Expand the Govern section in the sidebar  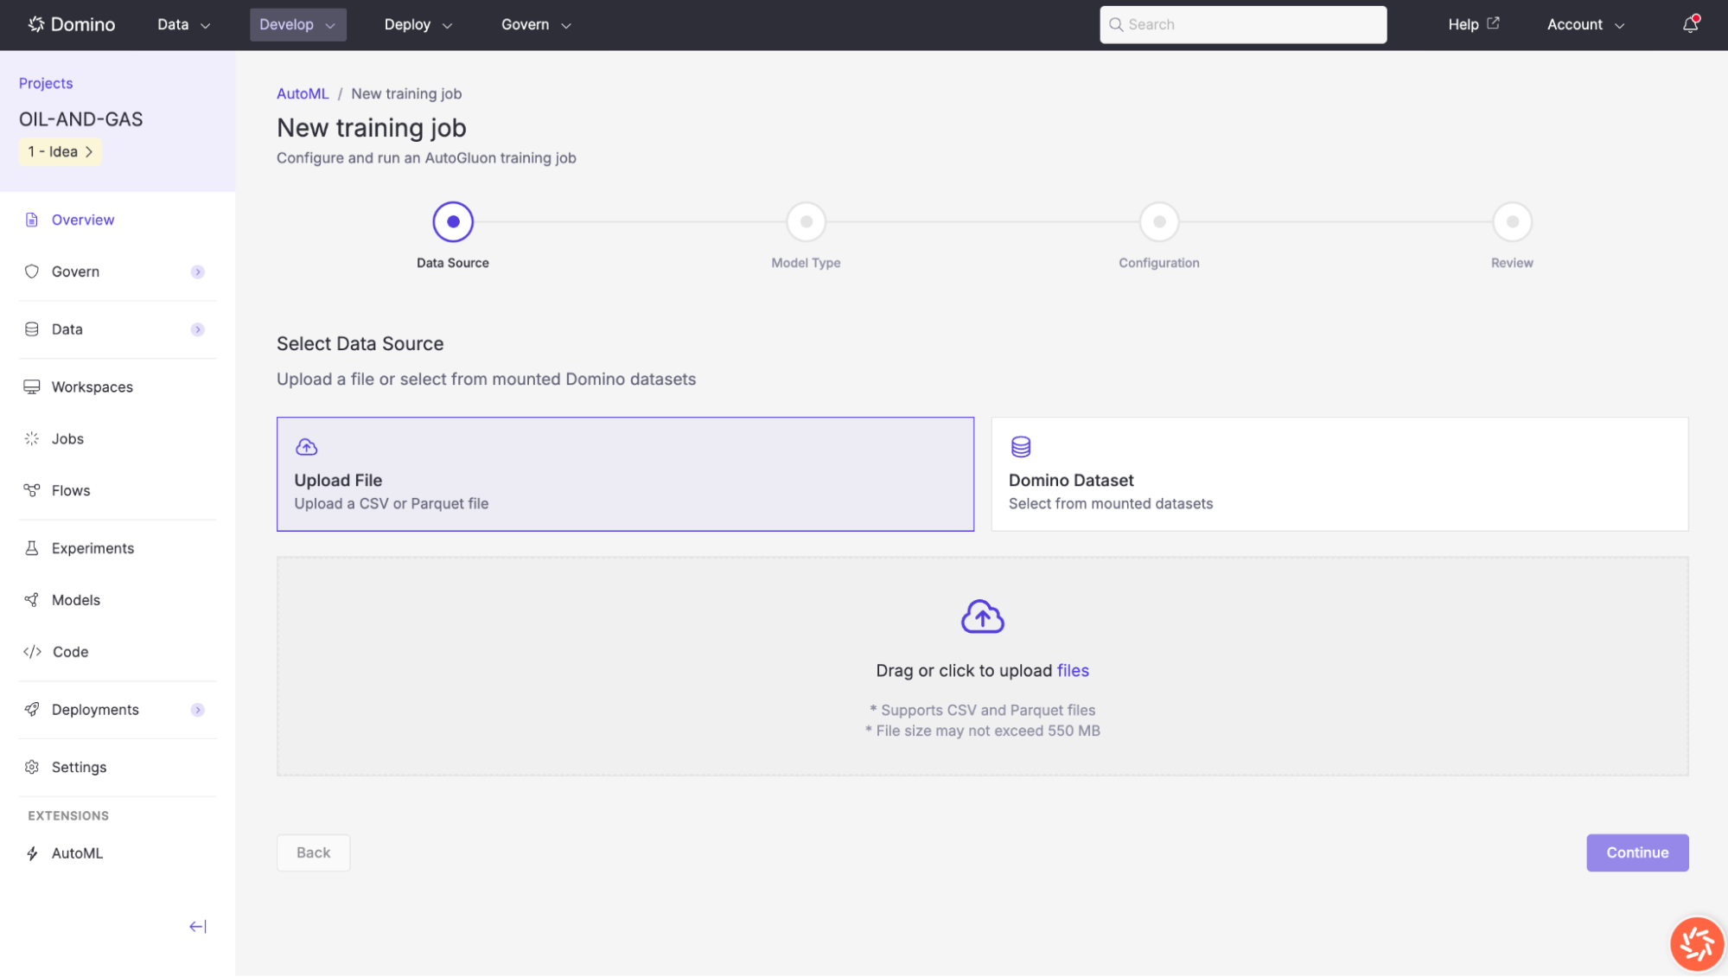(198, 271)
